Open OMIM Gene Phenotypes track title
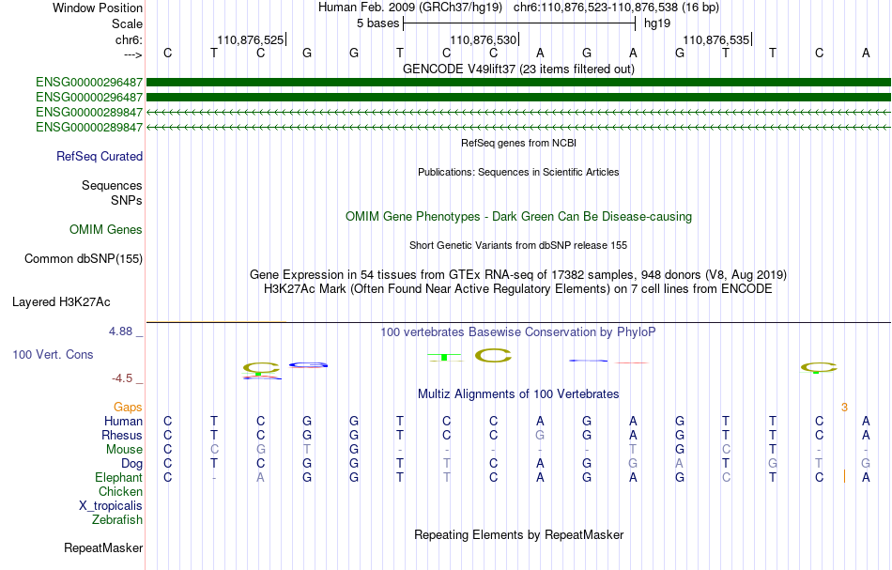The height and width of the screenshot is (570, 892). [518, 217]
